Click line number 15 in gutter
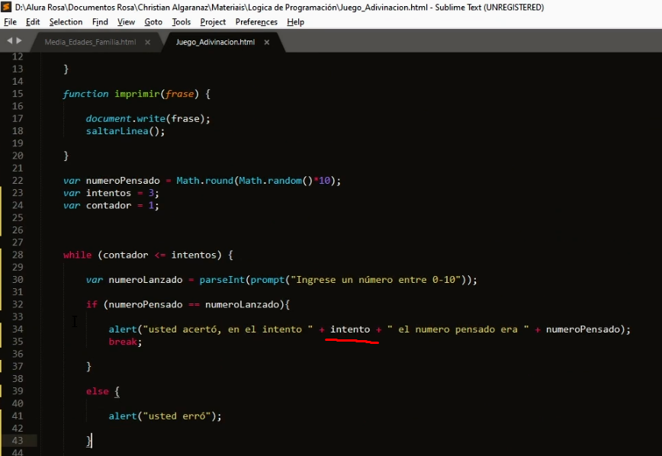The width and height of the screenshot is (662, 456). click(x=18, y=94)
